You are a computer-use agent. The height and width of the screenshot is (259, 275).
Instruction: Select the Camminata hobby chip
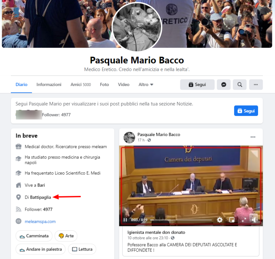pos(34,236)
